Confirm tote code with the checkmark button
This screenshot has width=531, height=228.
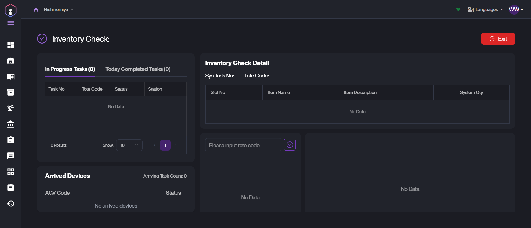click(x=290, y=145)
